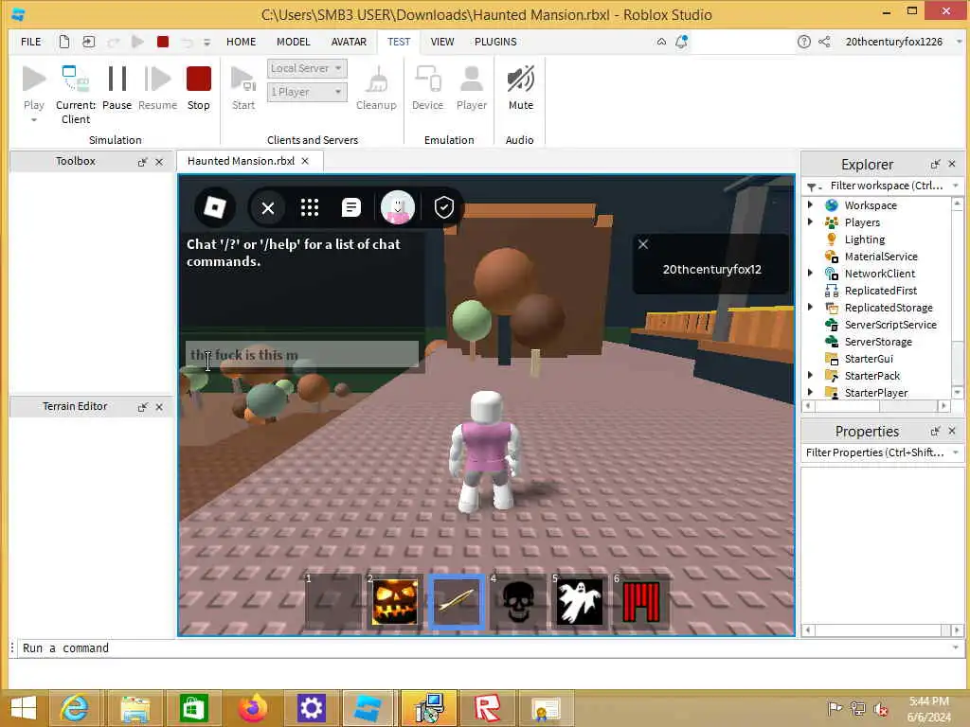Expand the ReplicatedStorage node in Explorer
This screenshot has height=727, width=970.
click(811, 308)
